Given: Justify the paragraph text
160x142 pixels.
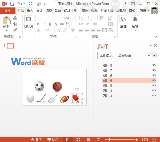Looking at the screenshot, I should coord(99,30).
